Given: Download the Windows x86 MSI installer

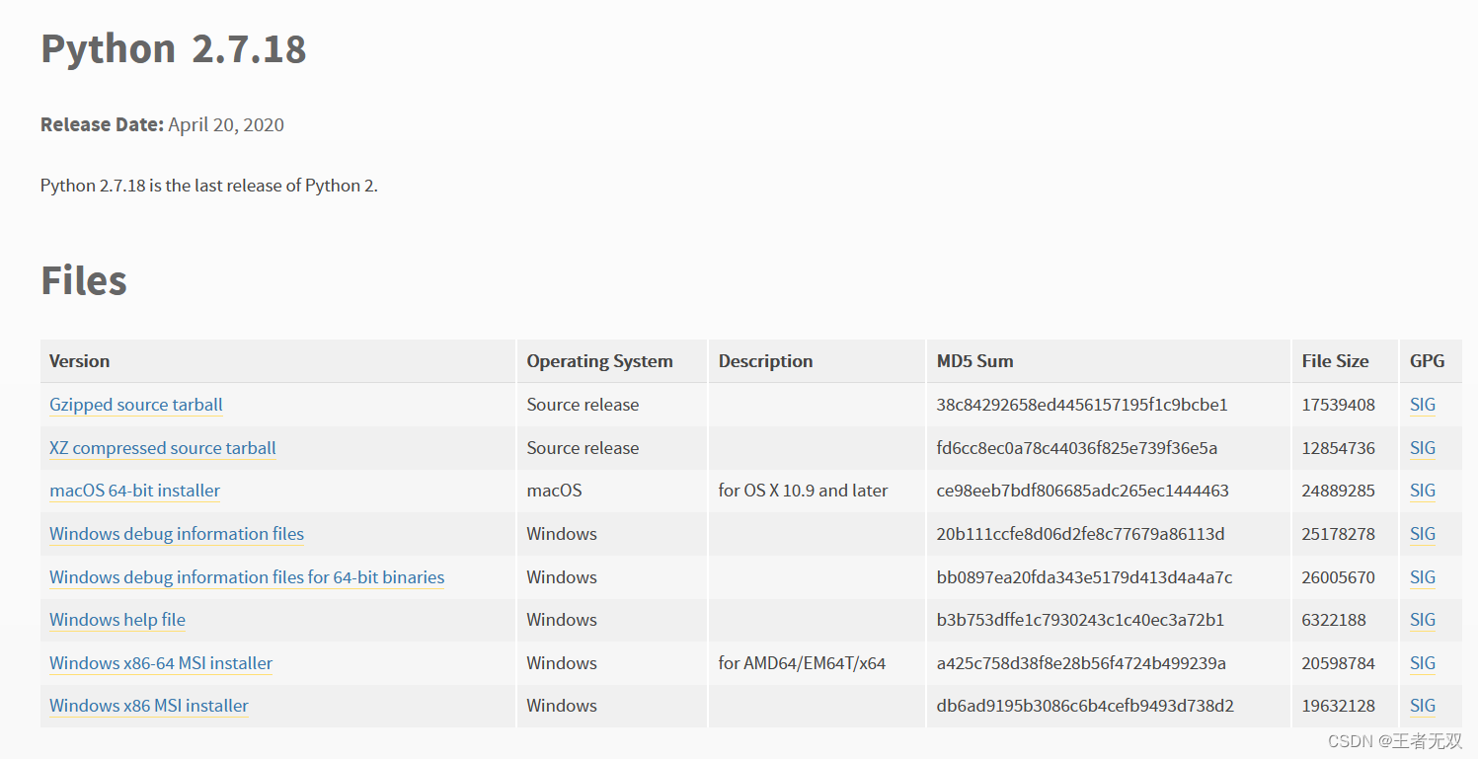Looking at the screenshot, I should tap(149, 706).
